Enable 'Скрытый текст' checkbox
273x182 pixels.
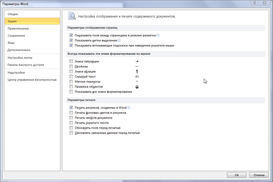(71, 76)
